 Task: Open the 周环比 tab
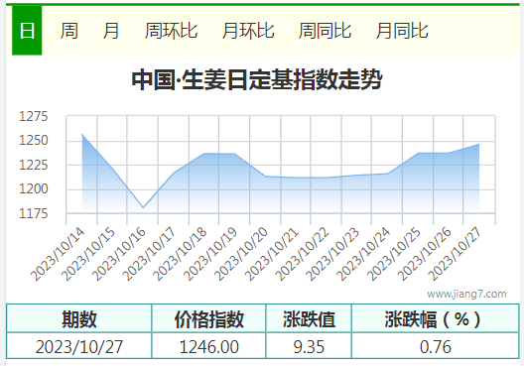pyautogui.click(x=171, y=31)
